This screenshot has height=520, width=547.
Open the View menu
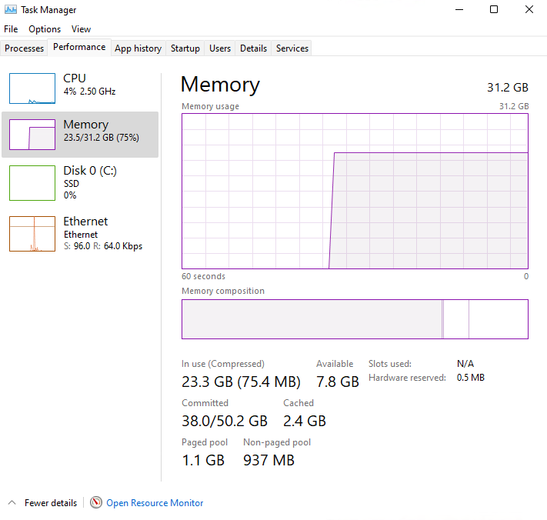coord(81,29)
